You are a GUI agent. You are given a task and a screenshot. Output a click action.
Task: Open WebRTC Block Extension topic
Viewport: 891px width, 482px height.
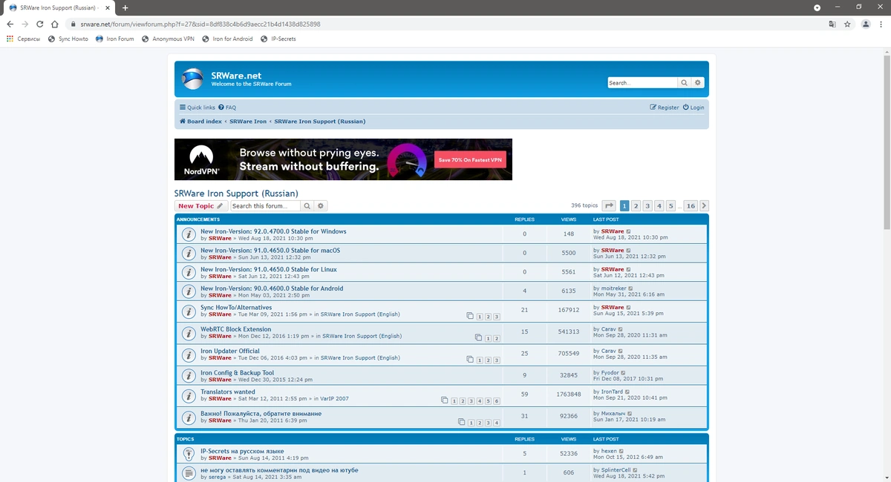[x=236, y=329]
